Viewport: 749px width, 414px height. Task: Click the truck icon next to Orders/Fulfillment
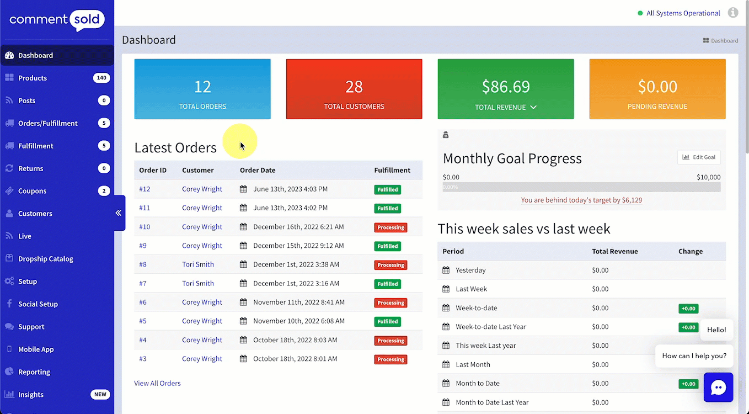pyautogui.click(x=9, y=123)
